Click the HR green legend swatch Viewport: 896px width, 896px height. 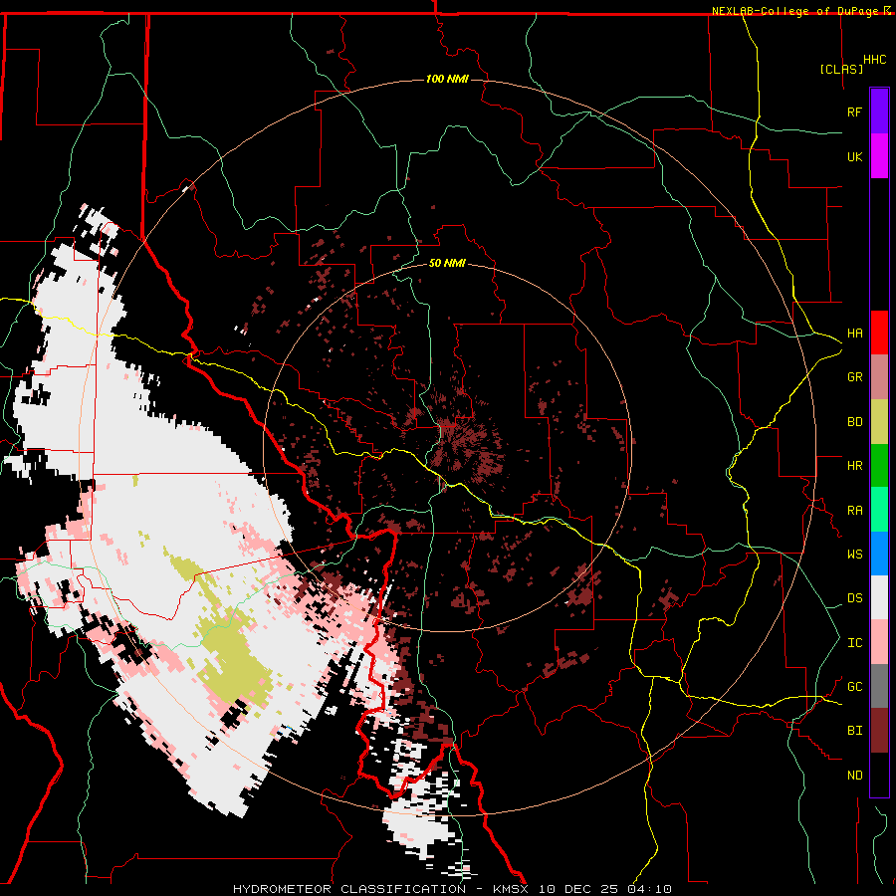(x=879, y=465)
